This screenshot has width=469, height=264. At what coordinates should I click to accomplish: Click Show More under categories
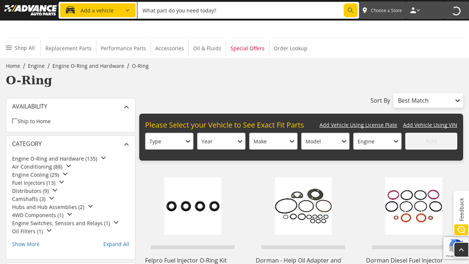[26, 244]
